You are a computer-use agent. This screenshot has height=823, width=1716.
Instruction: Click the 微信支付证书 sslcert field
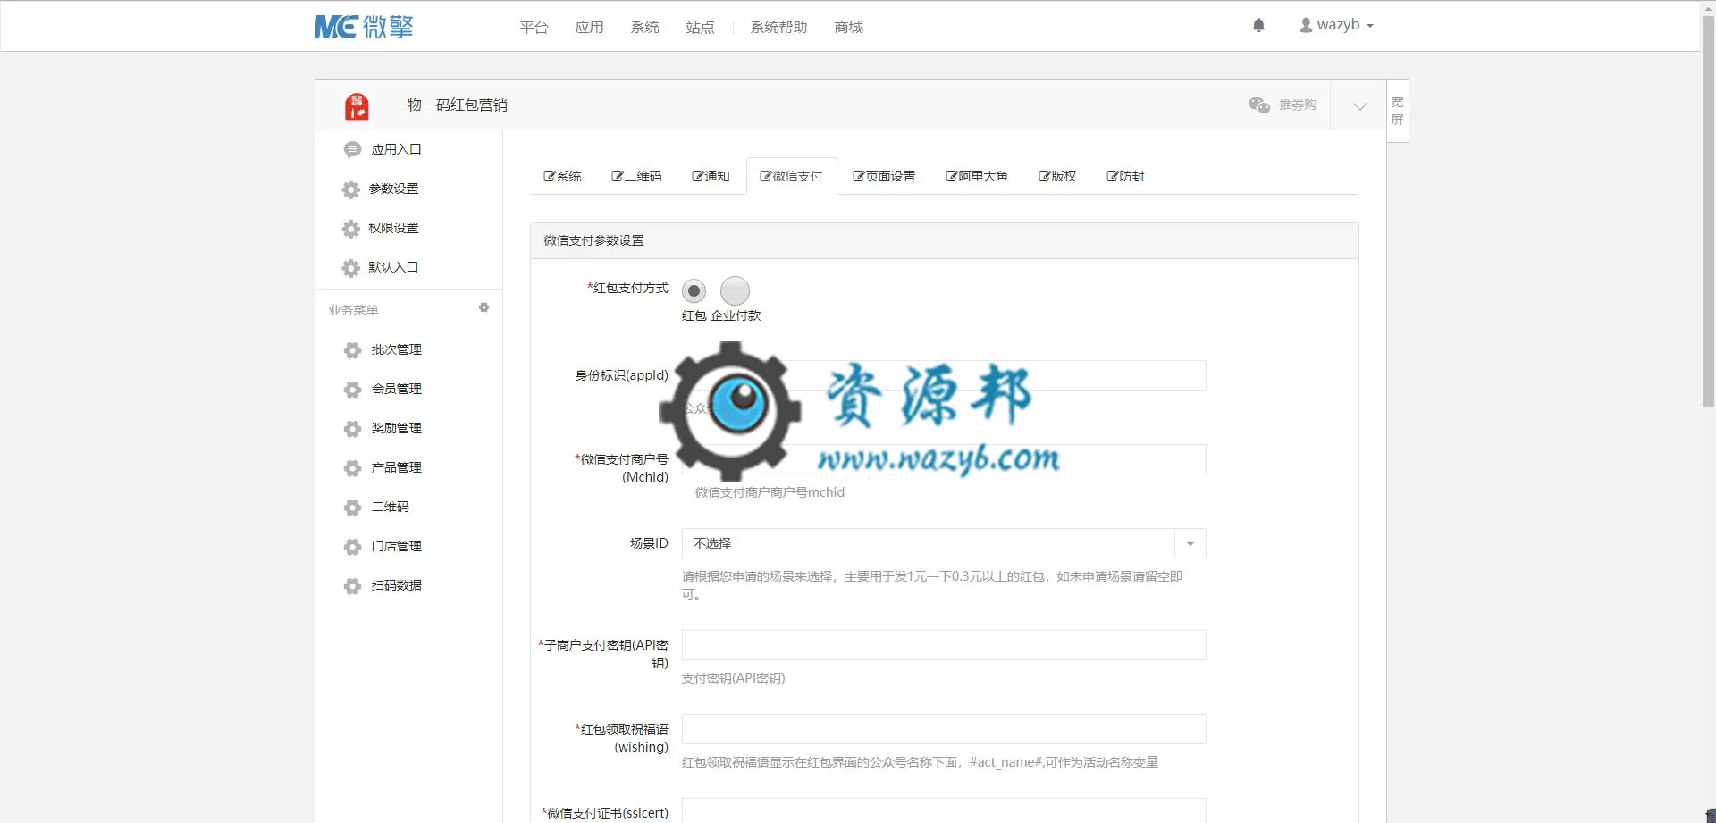[x=944, y=810]
